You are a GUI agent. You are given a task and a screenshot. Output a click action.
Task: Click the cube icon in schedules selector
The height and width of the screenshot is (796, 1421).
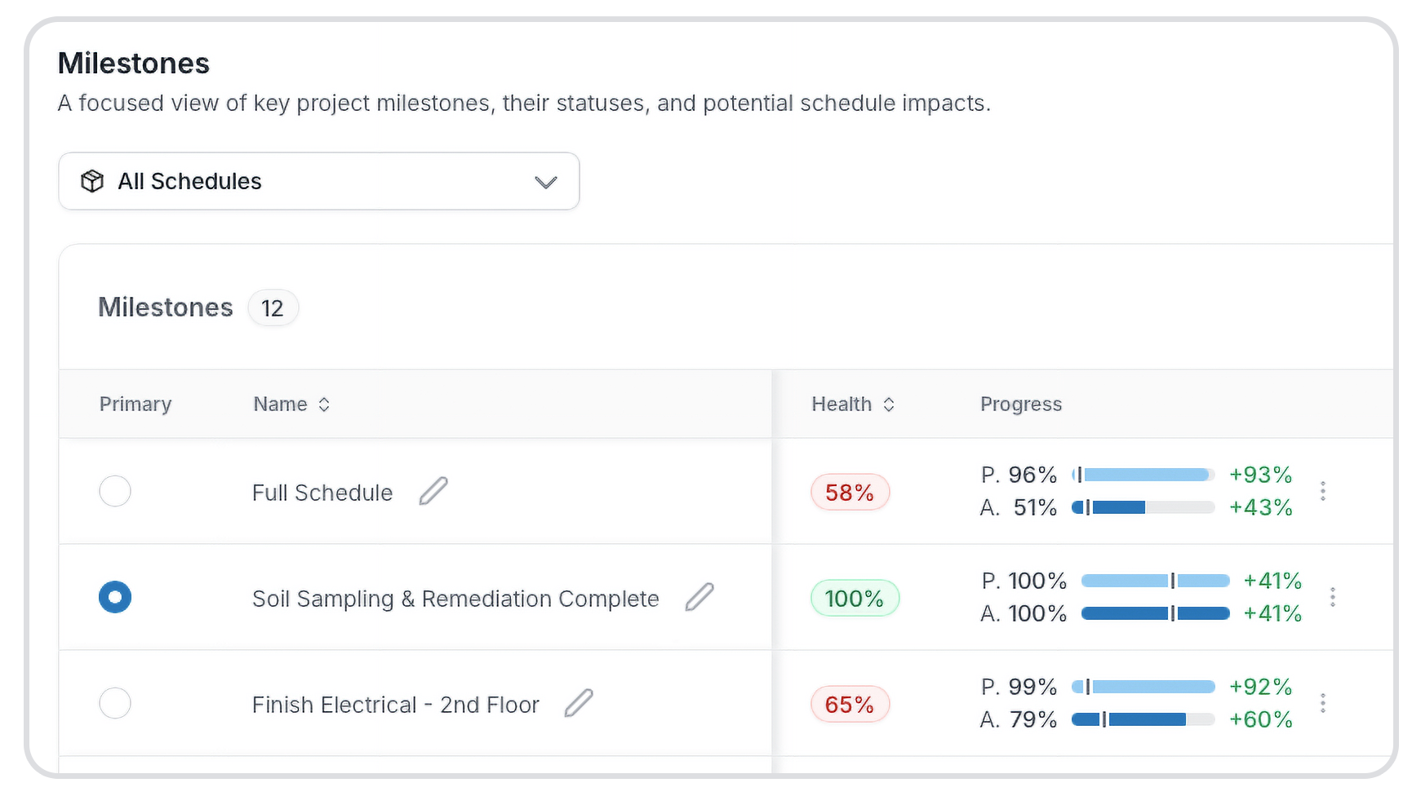tap(92, 181)
